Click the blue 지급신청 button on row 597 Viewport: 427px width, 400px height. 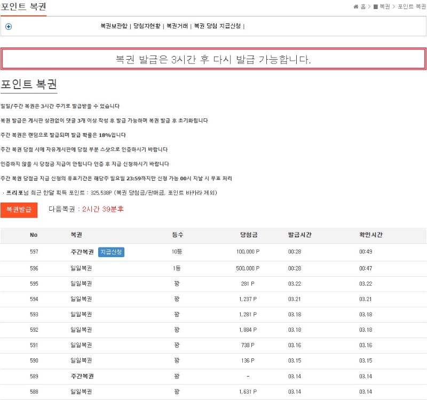coord(111,252)
